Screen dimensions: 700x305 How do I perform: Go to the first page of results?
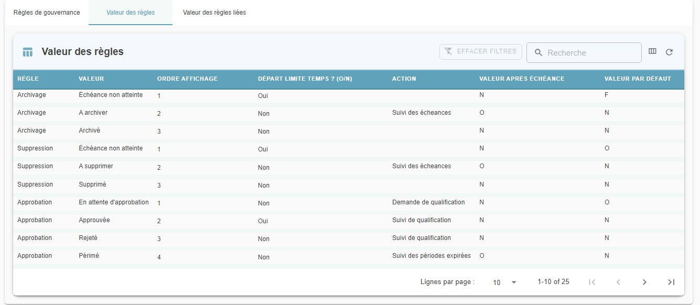pyautogui.click(x=592, y=282)
